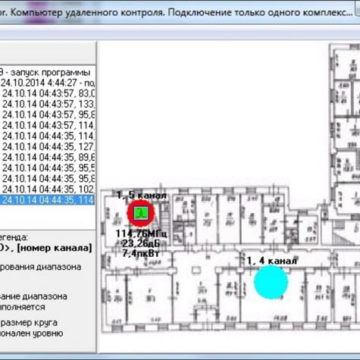This screenshot has height=360, width=360.
Task: Select log row "24.10.2014 4:44:27"
Action: click(48, 83)
